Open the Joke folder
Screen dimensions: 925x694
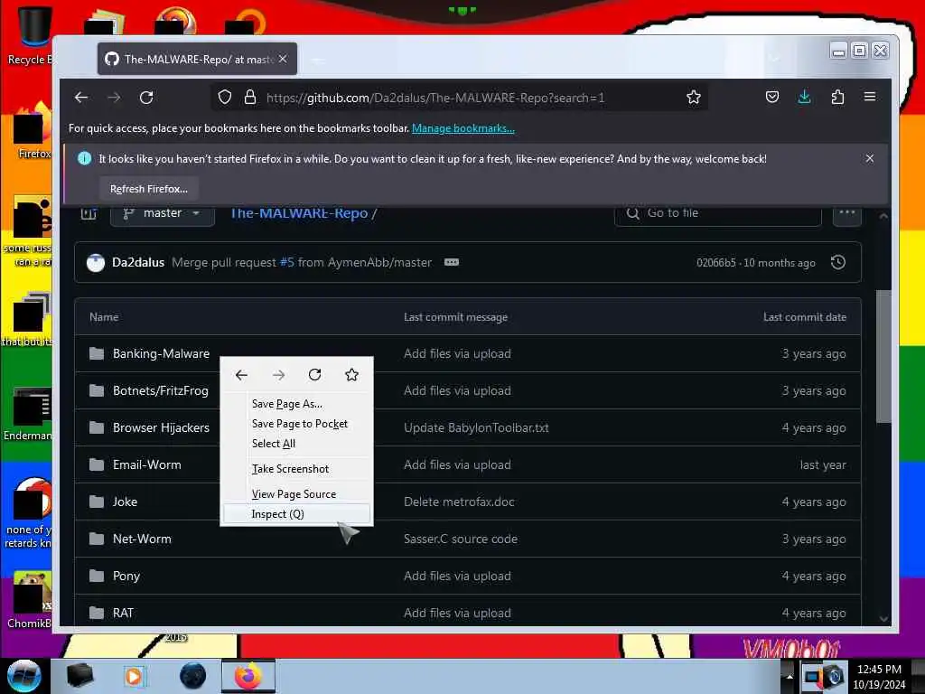[125, 502]
